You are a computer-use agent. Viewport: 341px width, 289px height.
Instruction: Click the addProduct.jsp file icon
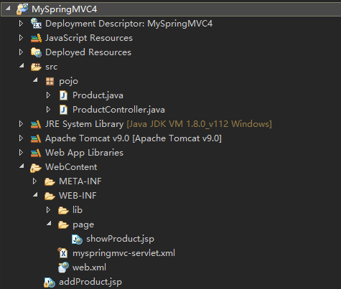tap(50, 282)
